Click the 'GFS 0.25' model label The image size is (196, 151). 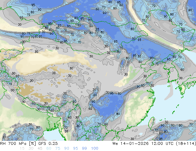coord(48,144)
